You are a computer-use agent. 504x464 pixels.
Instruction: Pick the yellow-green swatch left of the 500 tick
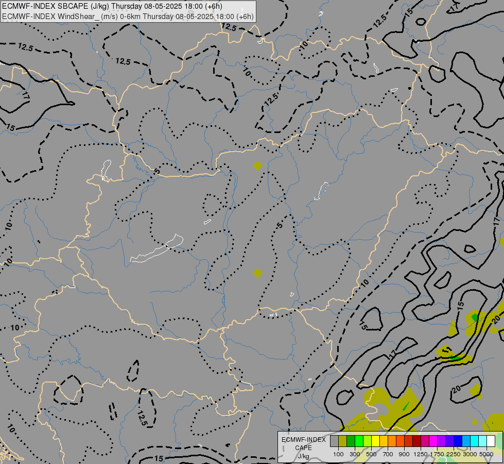(368, 441)
